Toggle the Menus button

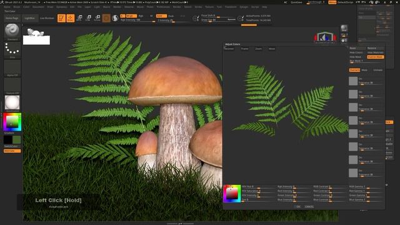point(332,2)
